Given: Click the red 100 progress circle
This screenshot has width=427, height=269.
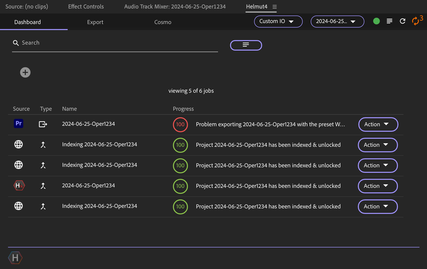Looking at the screenshot, I should 180,124.
